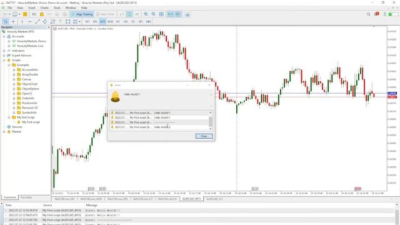Select the My First script item
This screenshot has height=225, width=400.
pyautogui.click(x=31, y=122)
